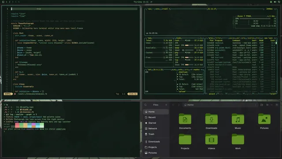This screenshot has width=282, height=159.
Task: Click the NORMAL mode indicator in editor
Action: coord(8,94)
